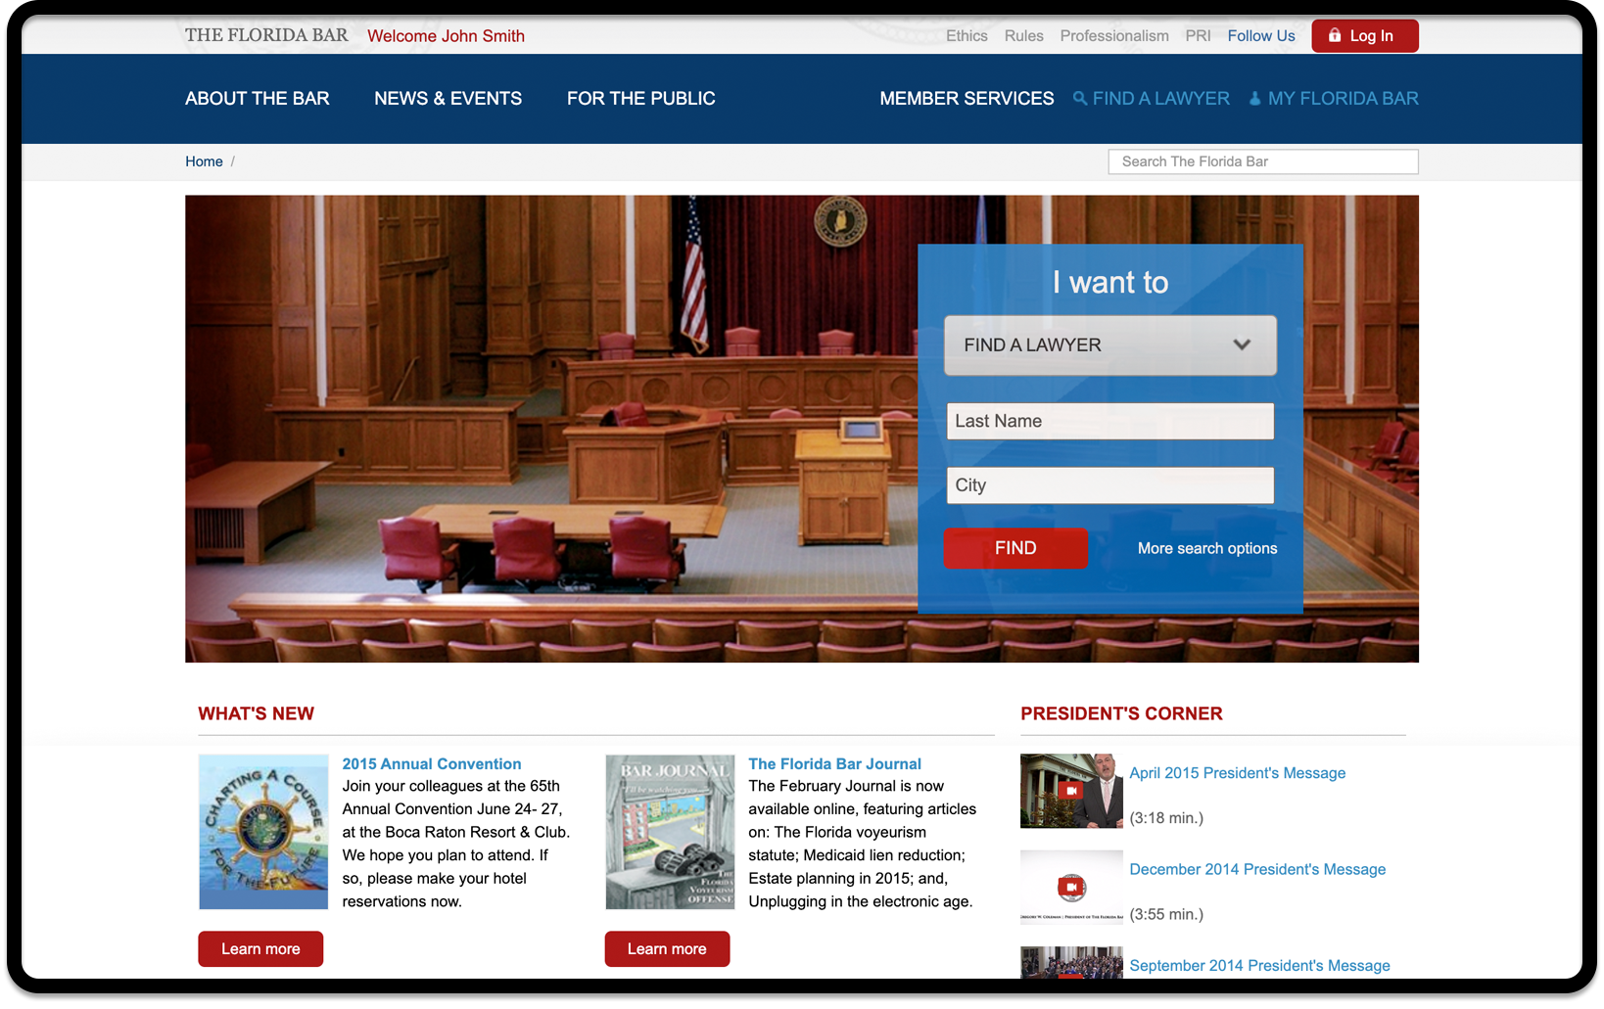Click the Annual Convention compass thumbnail
The width and height of the screenshot is (1604, 1009).
click(263, 832)
